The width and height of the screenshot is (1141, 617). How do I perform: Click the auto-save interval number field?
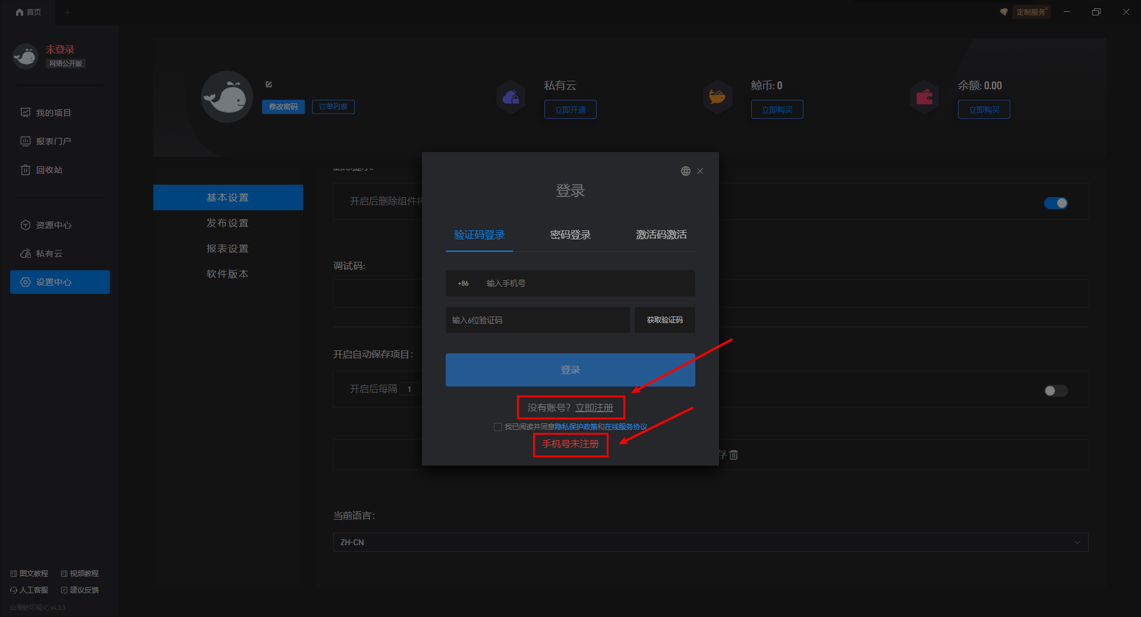point(409,389)
